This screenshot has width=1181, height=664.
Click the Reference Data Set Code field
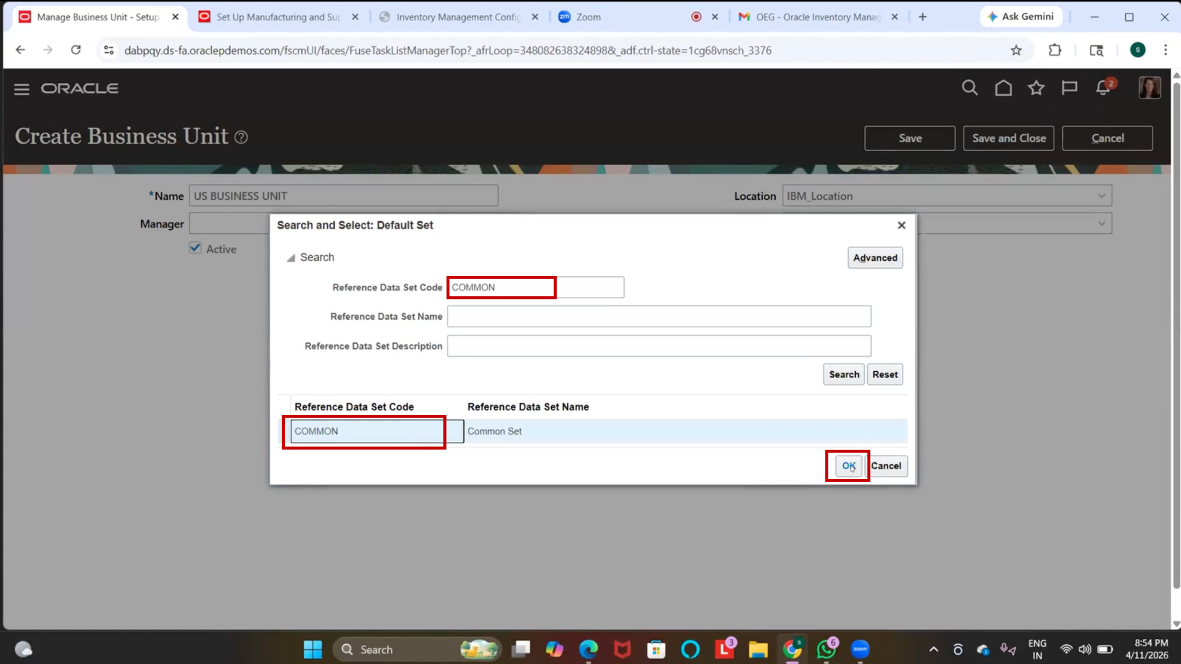tap(536, 287)
